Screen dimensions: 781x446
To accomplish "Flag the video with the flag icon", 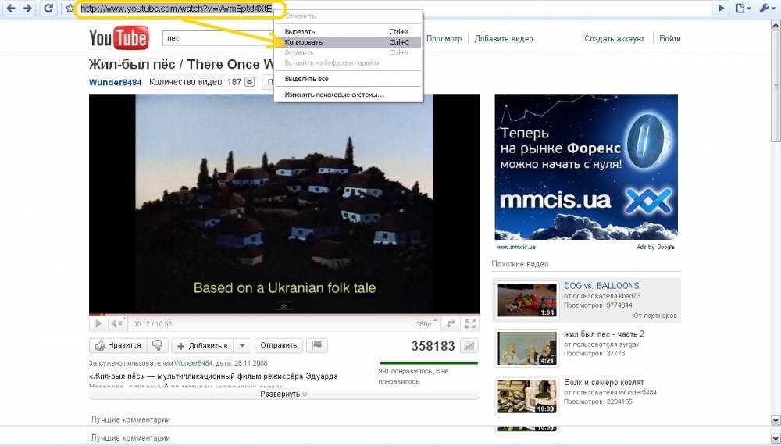I will [317, 345].
